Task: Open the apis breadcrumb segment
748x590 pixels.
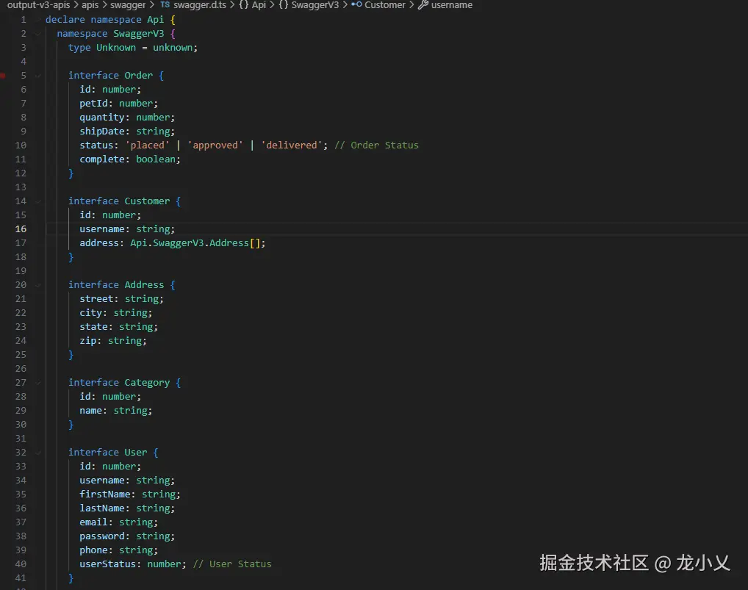Action: coord(90,4)
